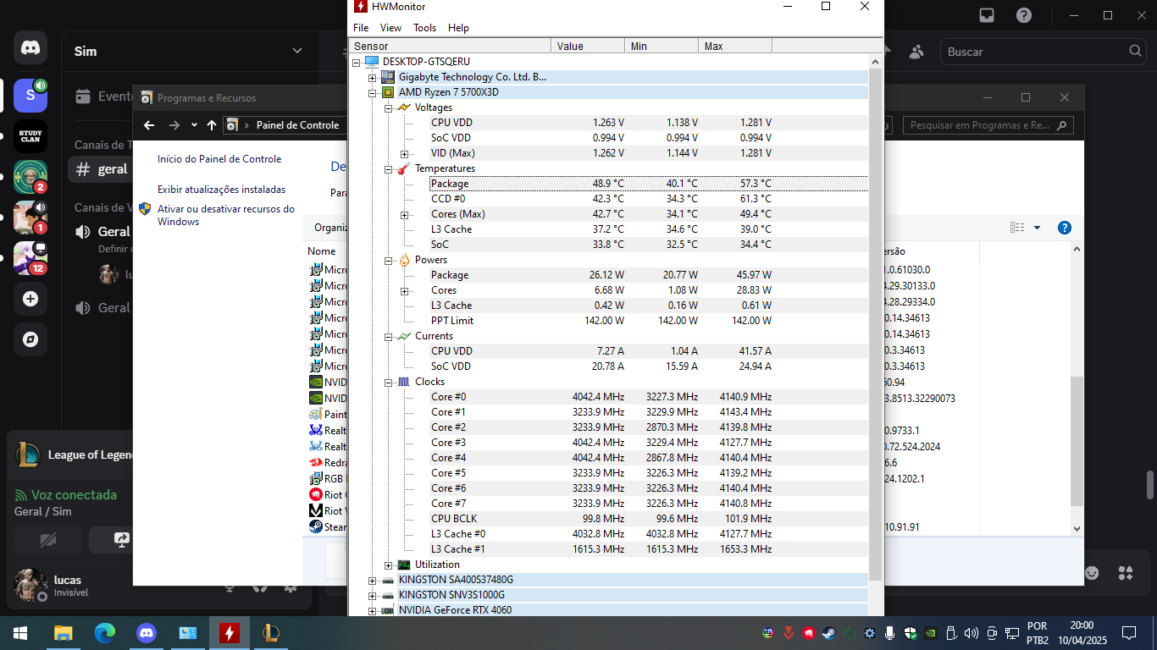The height and width of the screenshot is (650, 1157).
Task: Open HWMonitor View menu
Action: coord(390,28)
